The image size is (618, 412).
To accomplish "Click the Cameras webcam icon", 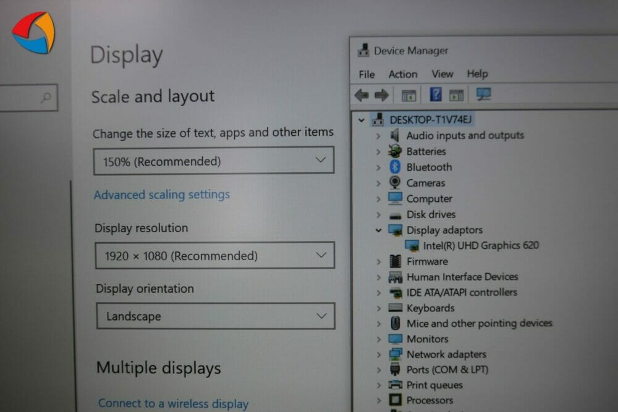I will click(394, 182).
